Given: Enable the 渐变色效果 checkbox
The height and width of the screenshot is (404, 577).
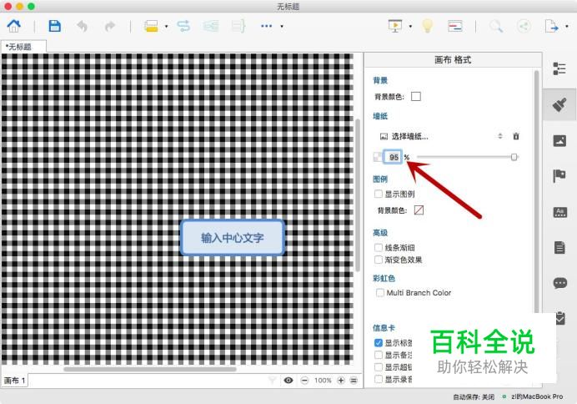Looking at the screenshot, I should point(379,260).
